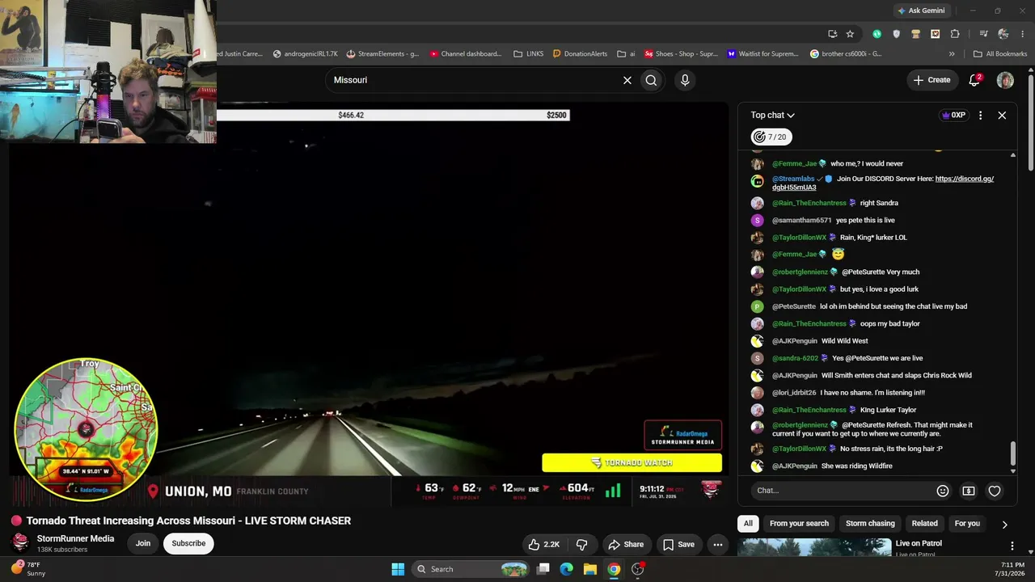Viewport: 1035px width, 582px height.
Task: Open the Discord invite link in chat
Action: click(x=883, y=183)
